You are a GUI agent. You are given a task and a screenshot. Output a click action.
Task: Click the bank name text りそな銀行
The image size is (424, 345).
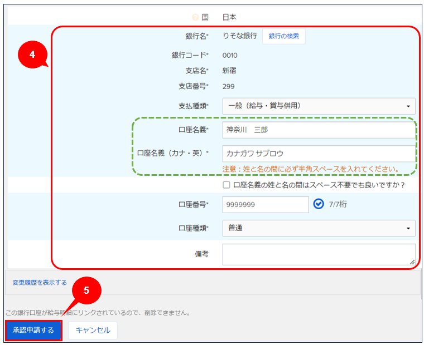click(x=239, y=36)
